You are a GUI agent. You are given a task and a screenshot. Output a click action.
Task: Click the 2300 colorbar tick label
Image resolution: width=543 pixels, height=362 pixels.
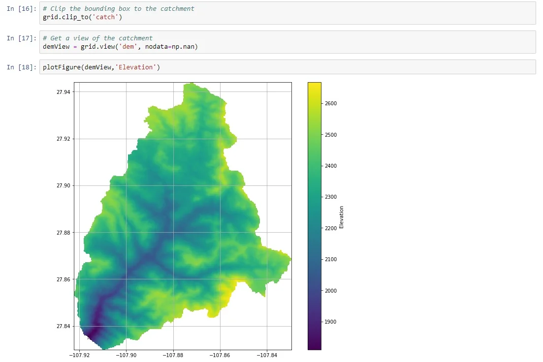click(x=331, y=197)
